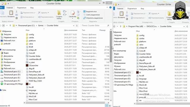Click Properties icon in left window ribbon

click(x=72, y=13)
